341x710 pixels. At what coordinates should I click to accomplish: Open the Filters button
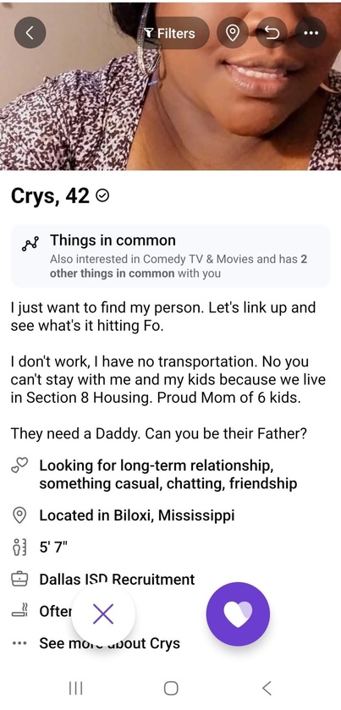(x=171, y=33)
